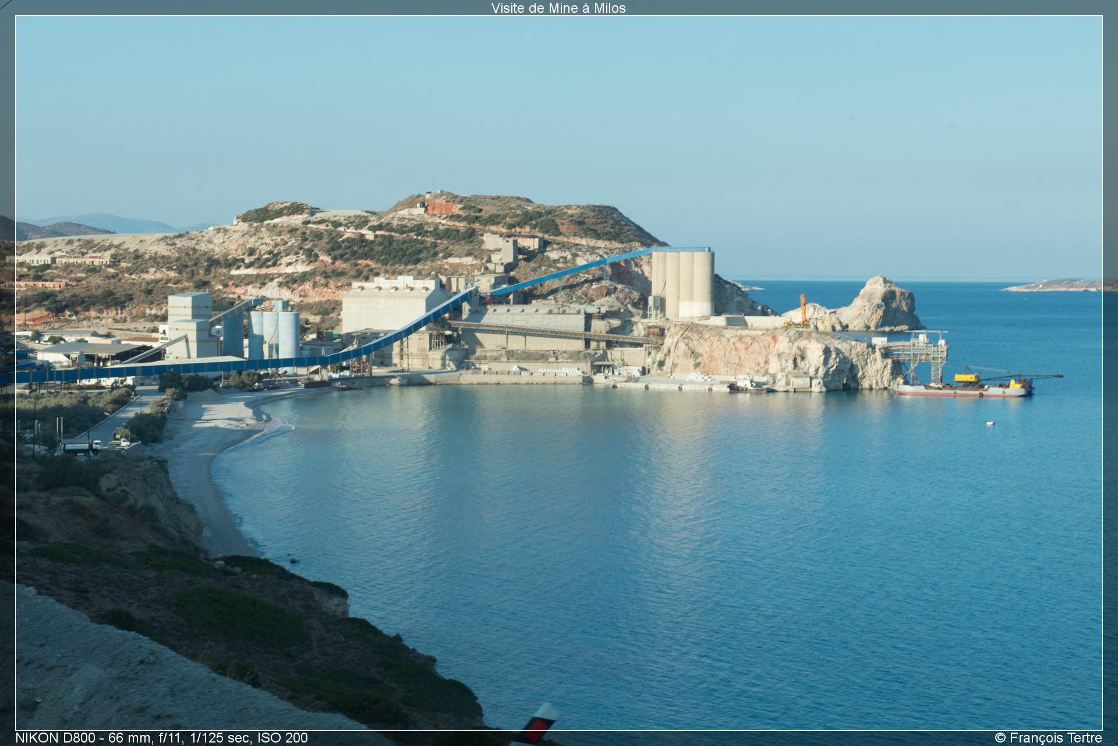This screenshot has height=746, width=1118.
Task: Click the EXIF text 'NIKON D800 - 66 mm, f/11, 1/125 sec, ISO 200'
Action: [x=161, y=738]
